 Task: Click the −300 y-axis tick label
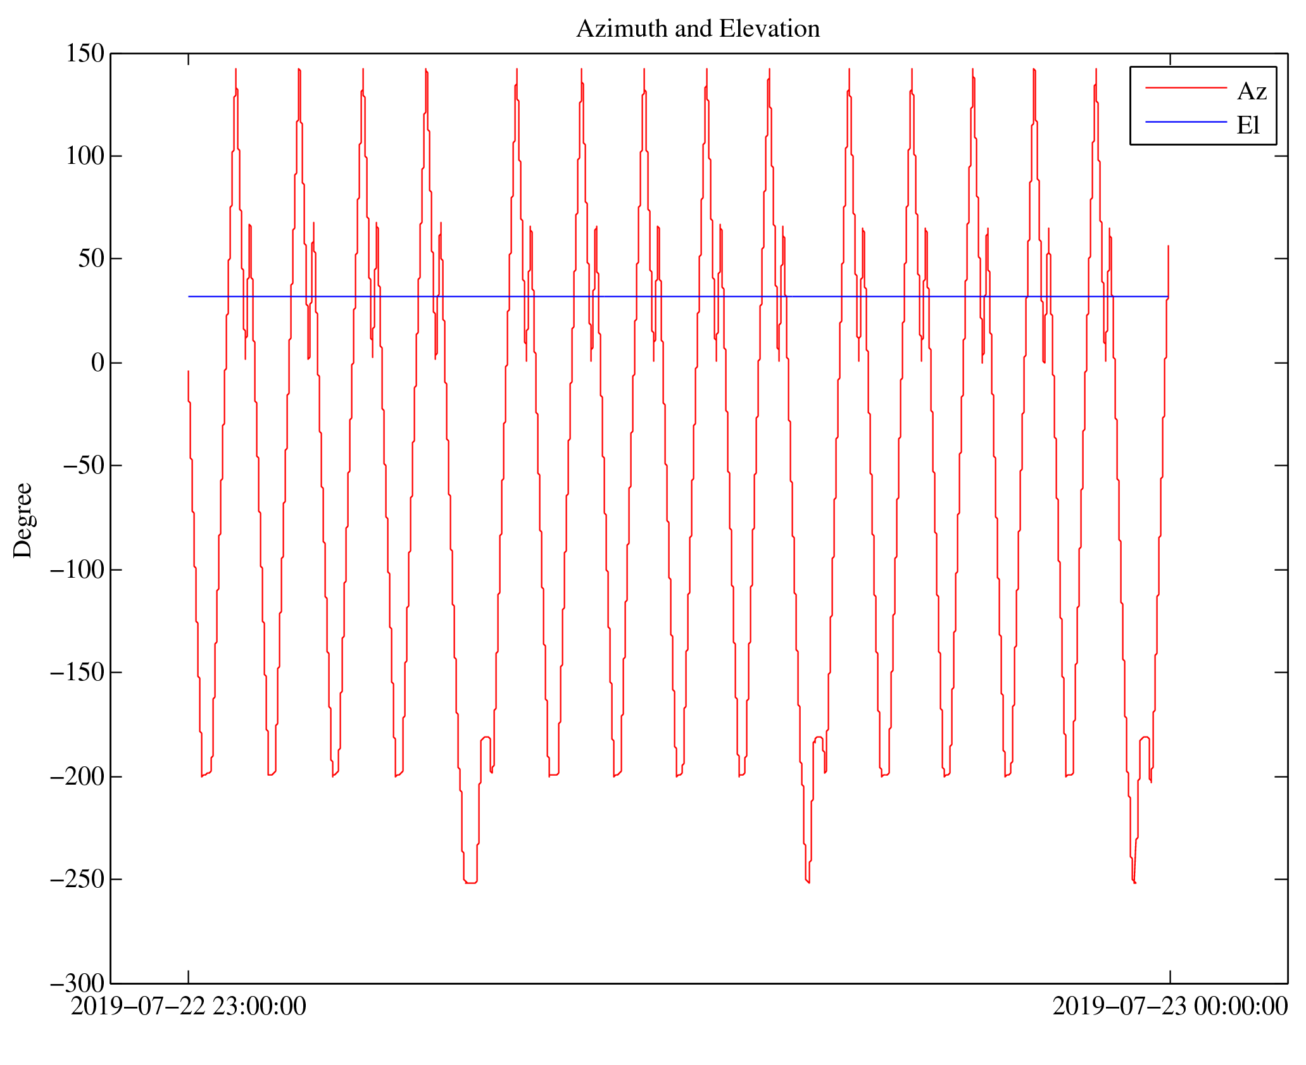(77, 983)
